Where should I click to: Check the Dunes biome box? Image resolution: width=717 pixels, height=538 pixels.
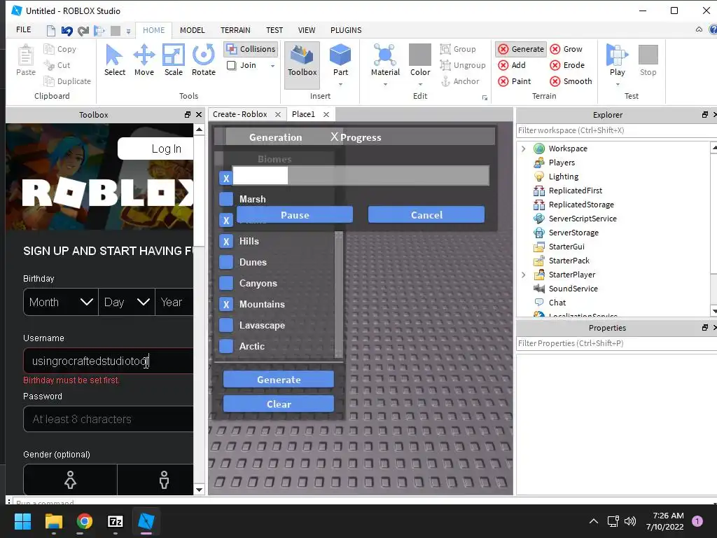(x=226, y=262)
